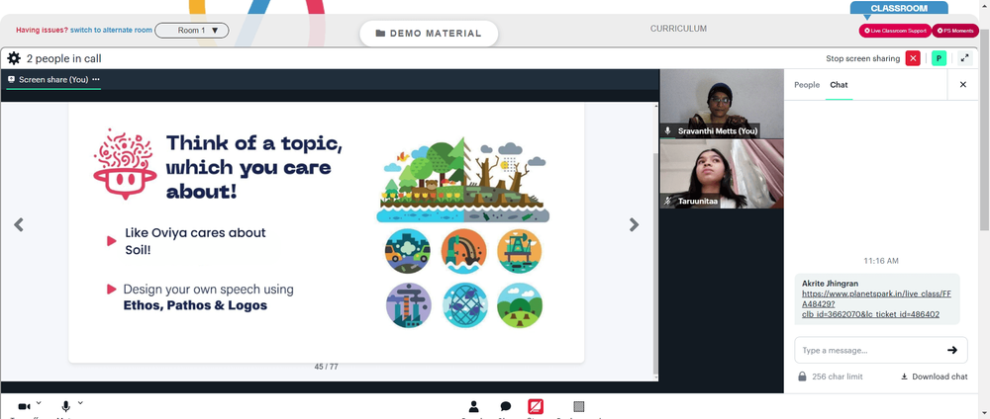Open the Room 1 dropdown
This screenshot has height=419, width=990.
[192, 31]
